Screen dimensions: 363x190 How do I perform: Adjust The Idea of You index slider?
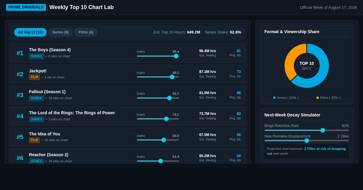tap(158, 140)
